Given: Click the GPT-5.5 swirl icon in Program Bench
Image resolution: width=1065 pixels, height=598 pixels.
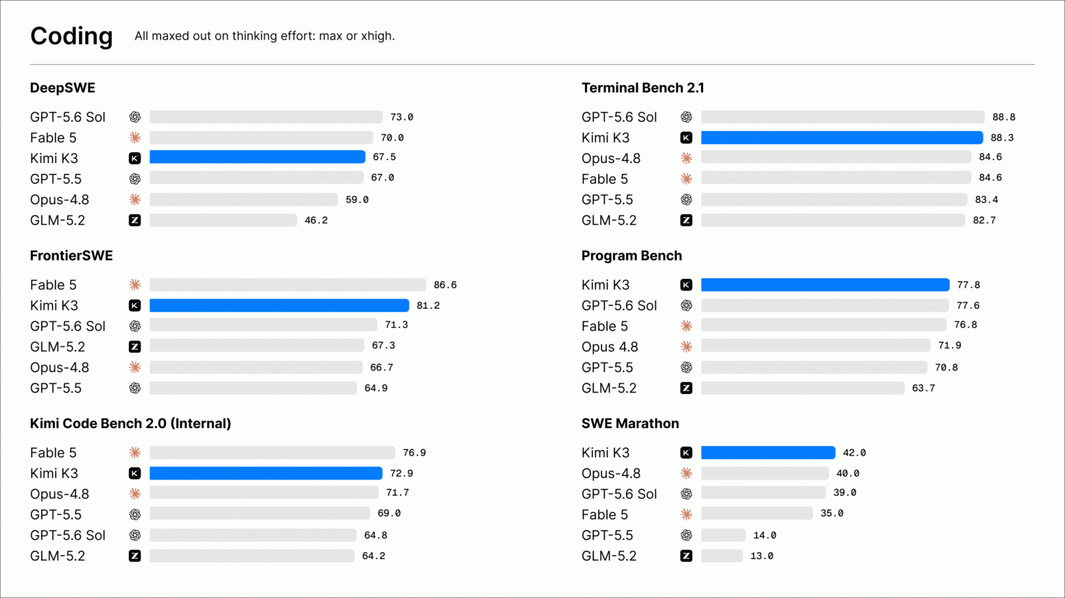Looking at the screenshot, I should (x=686, y=368).
